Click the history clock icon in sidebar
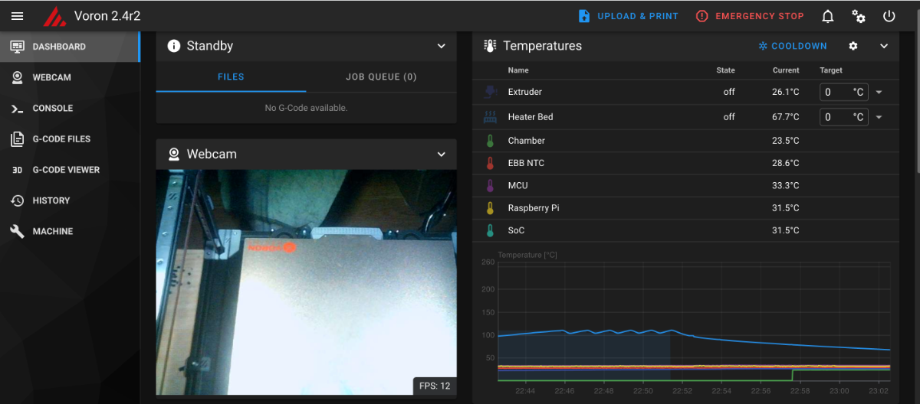The width and height of the screenshot is (920, 404). (x=17, y=200)
